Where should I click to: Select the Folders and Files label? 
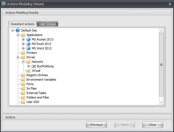click(38, 97)
